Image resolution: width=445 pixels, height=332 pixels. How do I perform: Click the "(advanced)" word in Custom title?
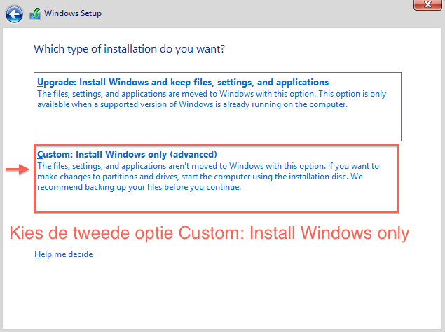(x=194, y=154)
